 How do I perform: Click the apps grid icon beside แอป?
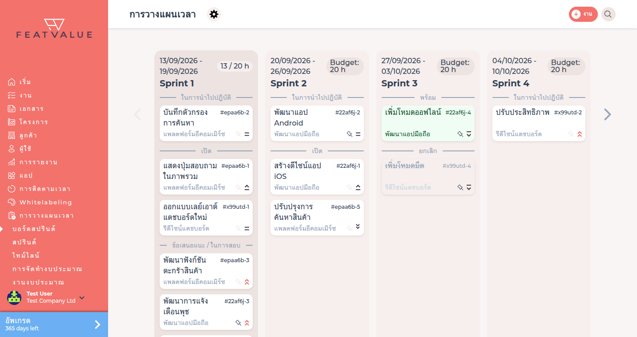12,175
